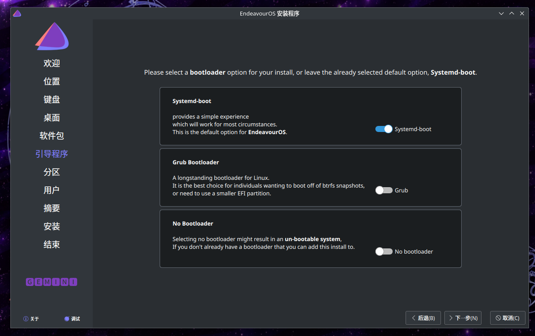Switch on the Grub bootloader toggle
This screenshot has width=535, height=336.
pyautogui.click(x=384, y=190)
